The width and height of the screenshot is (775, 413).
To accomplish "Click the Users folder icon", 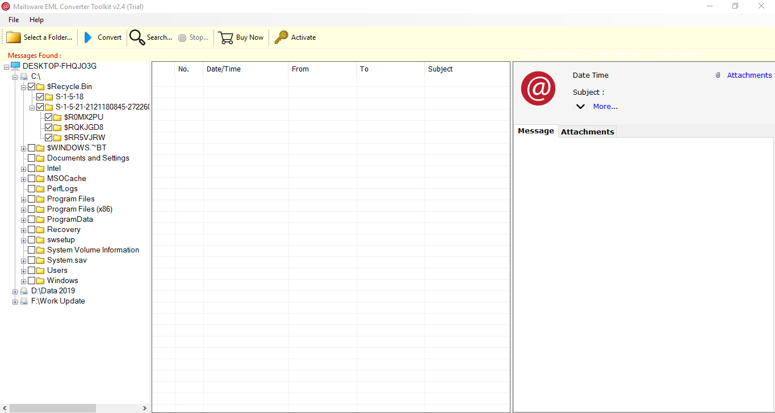I will (40, 270).
